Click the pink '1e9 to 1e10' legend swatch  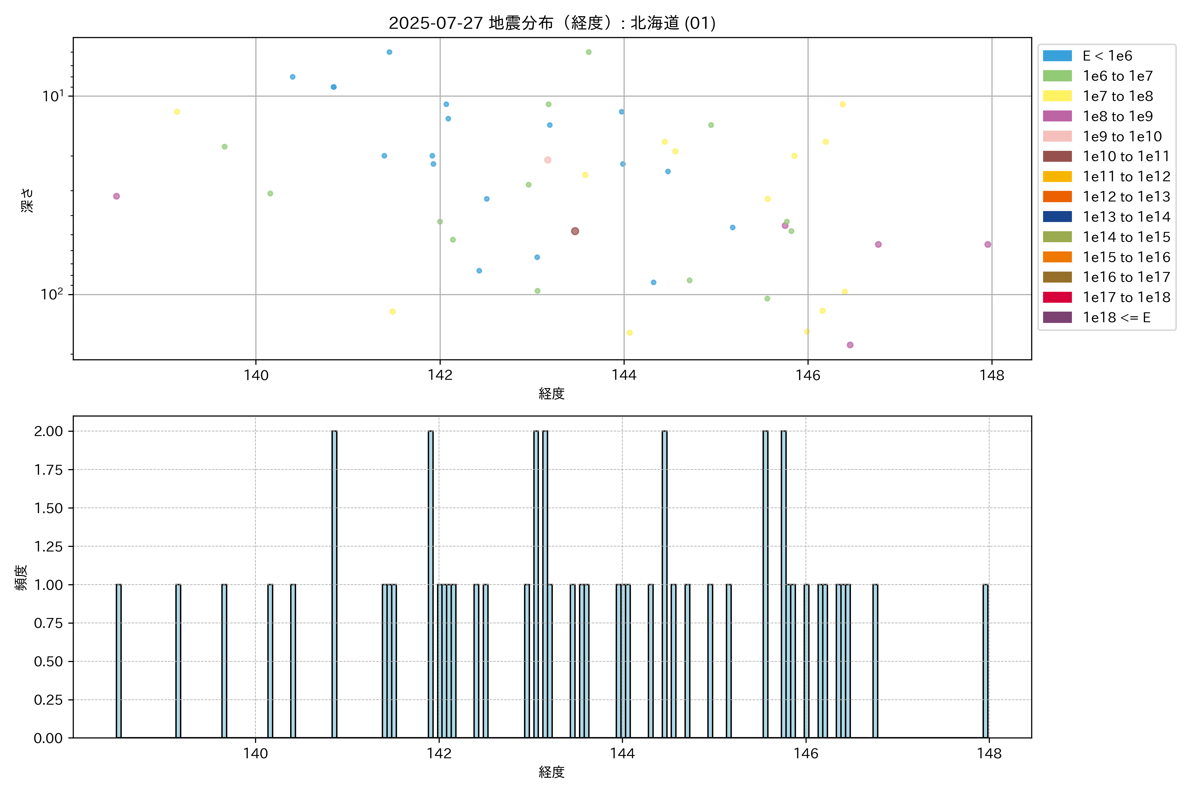coord(1057,136)
